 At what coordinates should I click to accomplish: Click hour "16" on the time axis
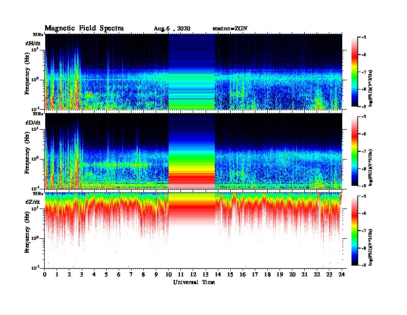tap(243, 275)
